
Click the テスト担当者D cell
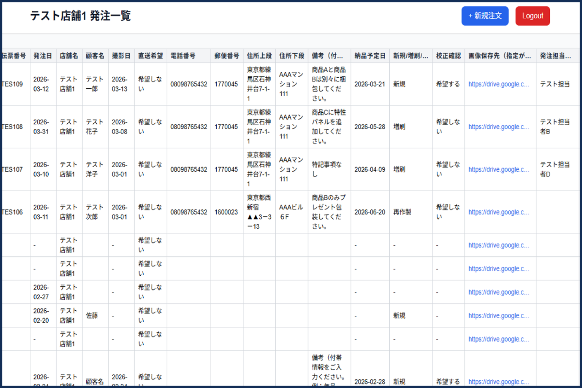(555, 170)
